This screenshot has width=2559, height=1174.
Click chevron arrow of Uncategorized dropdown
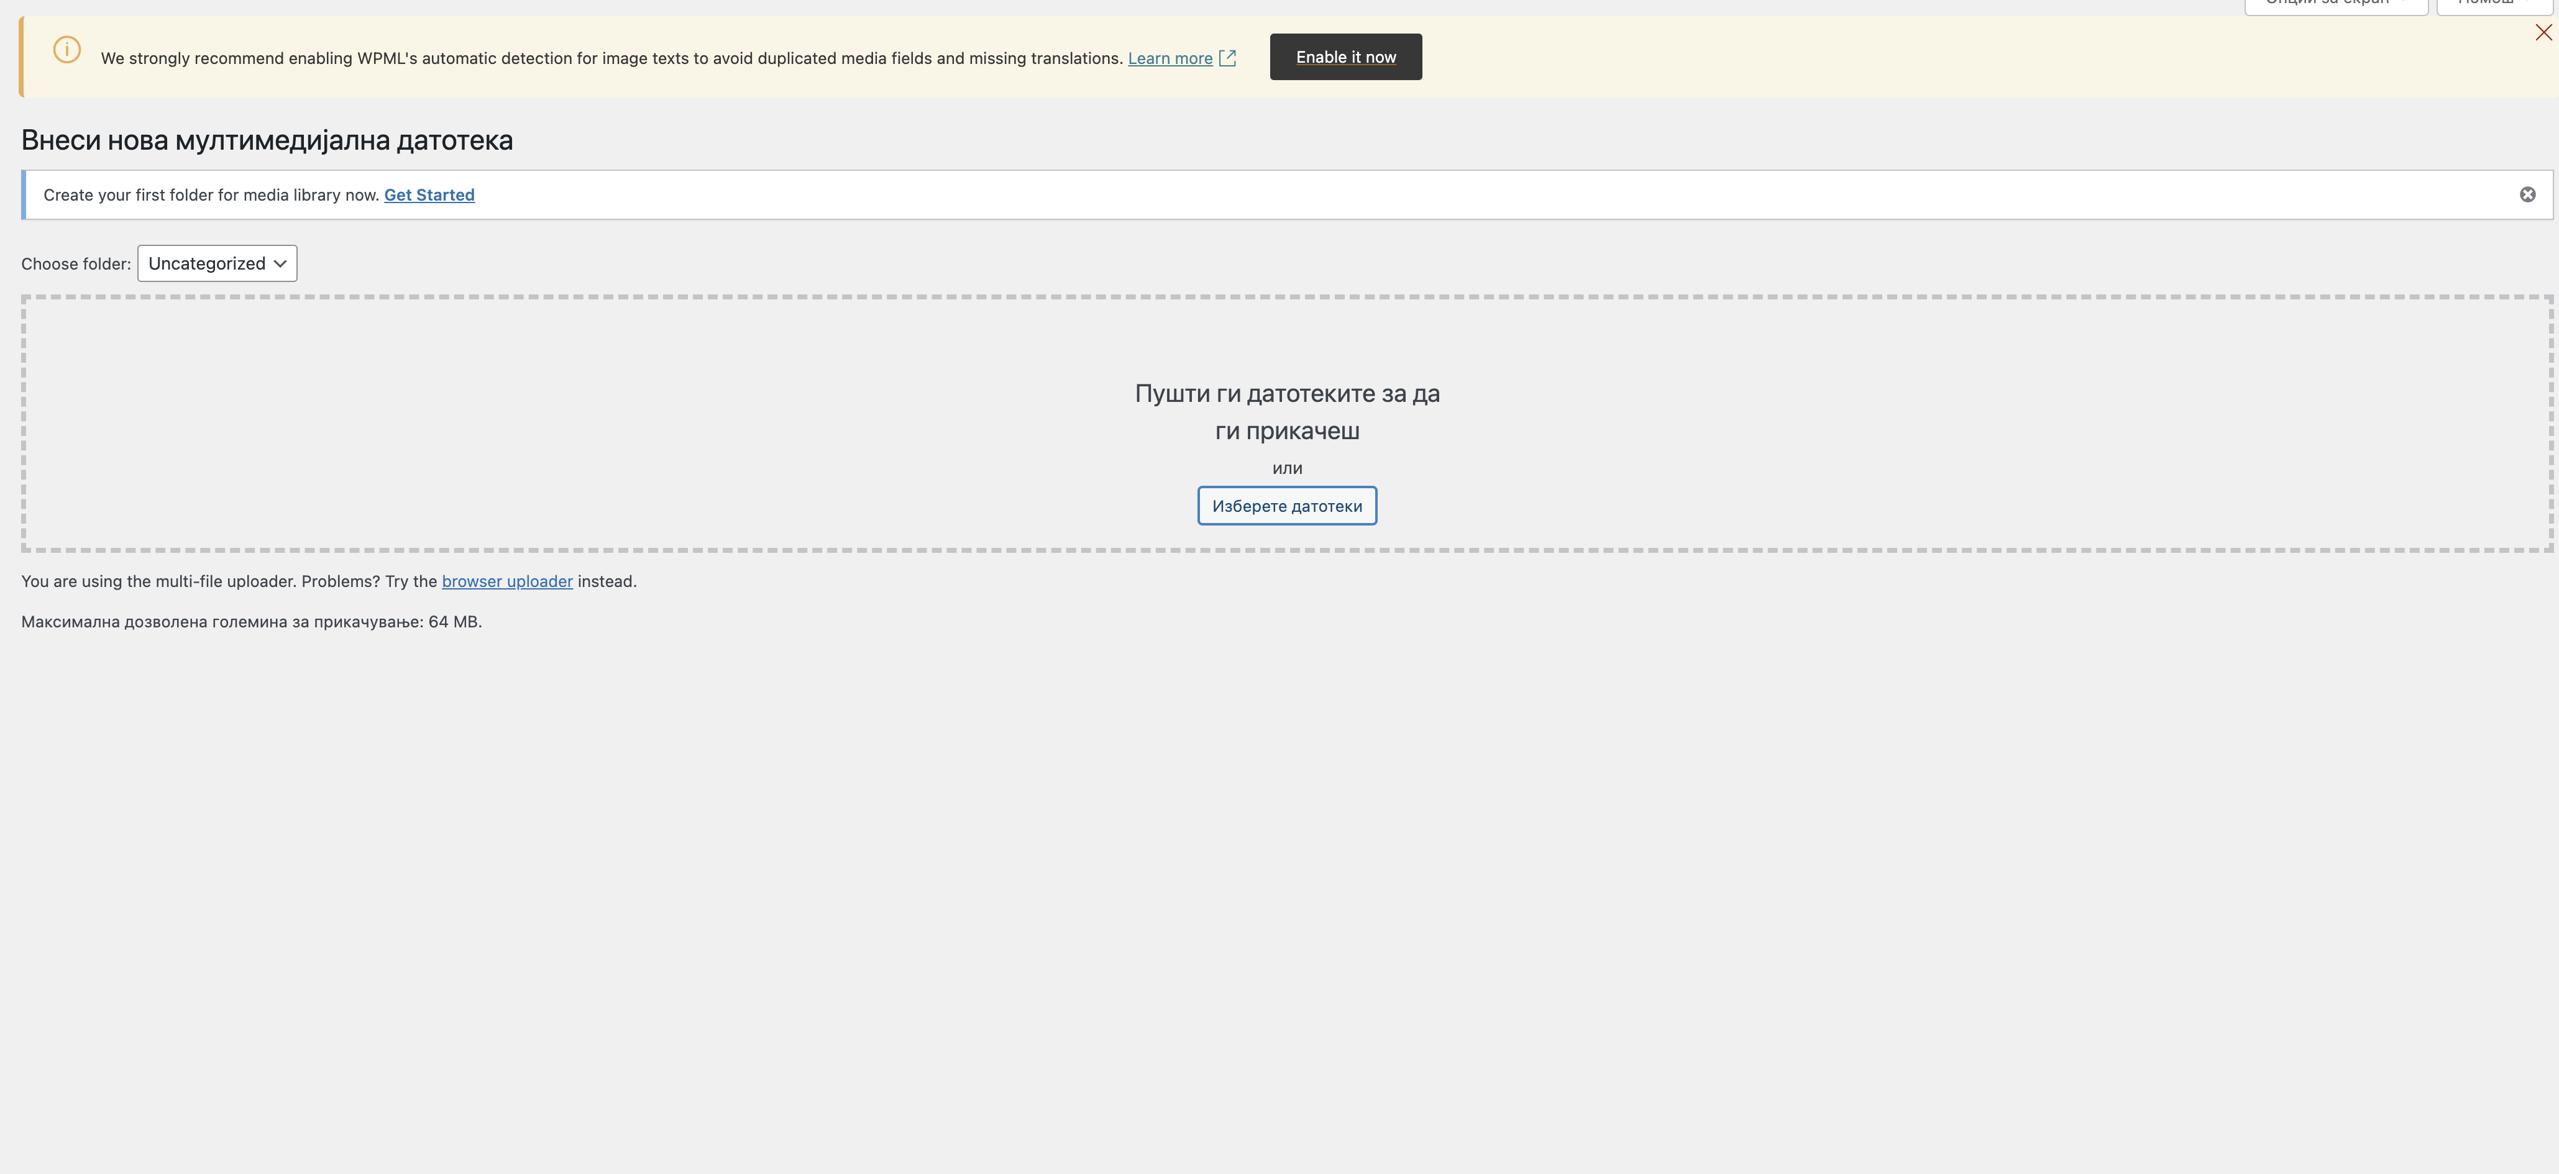click(280, 263)
